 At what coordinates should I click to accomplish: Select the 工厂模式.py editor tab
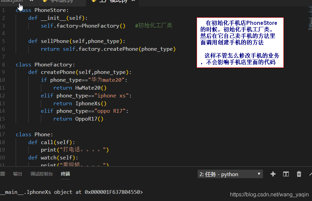click(x=113, y=1)
